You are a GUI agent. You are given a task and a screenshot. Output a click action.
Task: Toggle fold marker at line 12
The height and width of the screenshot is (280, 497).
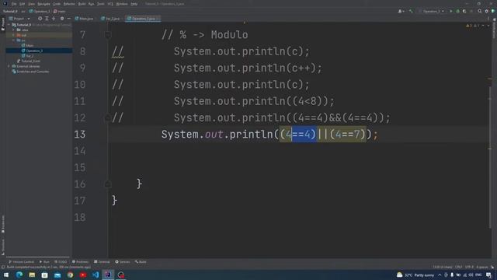pos(108,117)
